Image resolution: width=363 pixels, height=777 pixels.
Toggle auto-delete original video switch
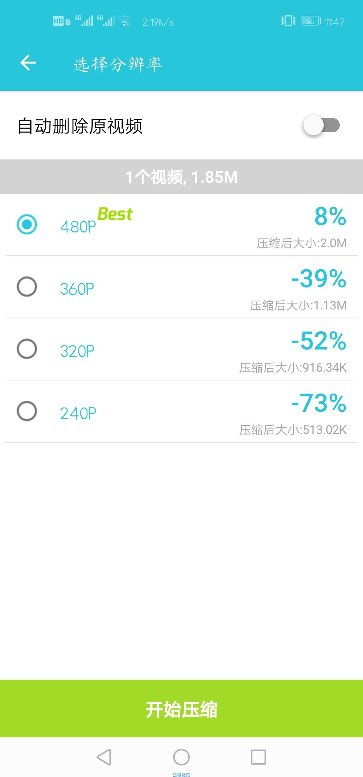coord(321,125)
